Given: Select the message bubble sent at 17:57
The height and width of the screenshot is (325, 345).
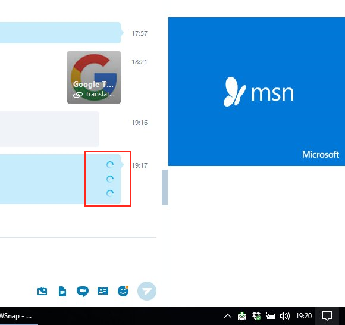Looking at the screenshot, I should pos(61,33).
